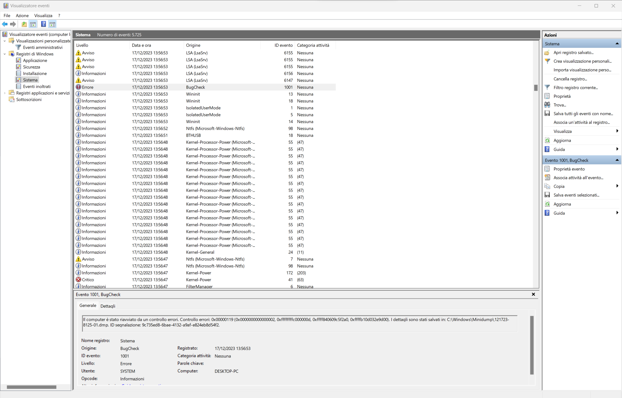Click the filter icon beside Filtro registro corrente

[x=547, y=87]
